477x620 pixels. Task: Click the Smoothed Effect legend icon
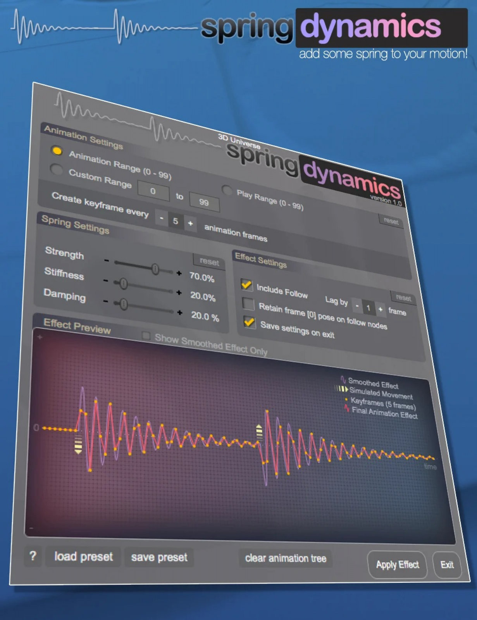(343, 380)
